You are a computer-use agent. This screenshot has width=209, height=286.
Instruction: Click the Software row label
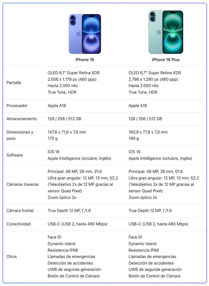click(15, 155)
